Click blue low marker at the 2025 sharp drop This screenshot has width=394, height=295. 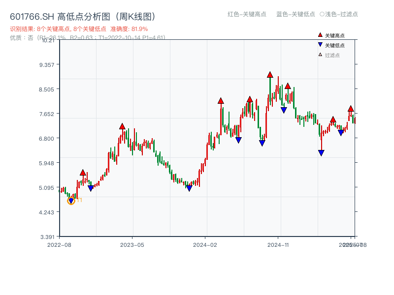tap(321, 153)
